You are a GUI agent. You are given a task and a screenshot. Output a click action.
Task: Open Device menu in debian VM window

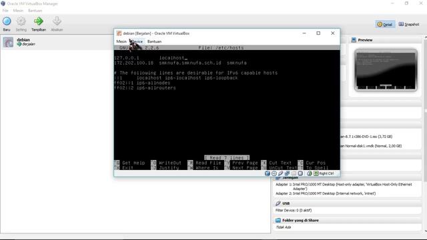pos(137,41)
